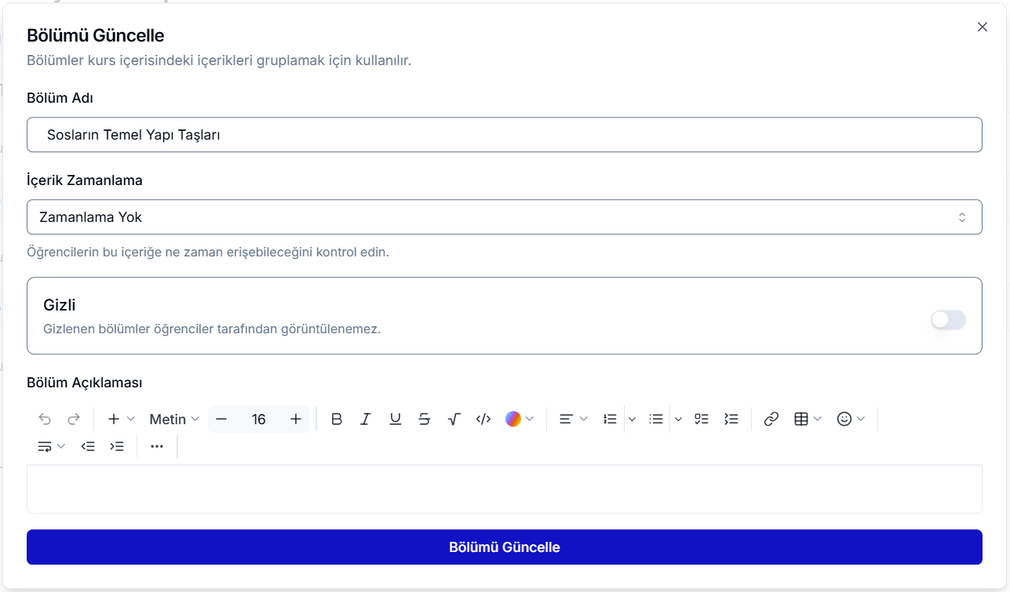Decrease indent (outdent) of the text
The height and width of the screenshot is (592, 1010).
tap(88, 446)
